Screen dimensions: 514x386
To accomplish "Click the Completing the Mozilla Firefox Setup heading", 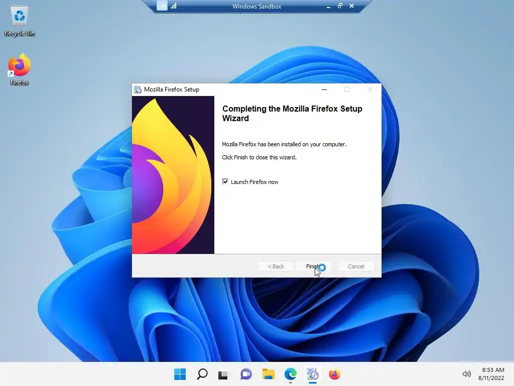I will coord(292,113).
